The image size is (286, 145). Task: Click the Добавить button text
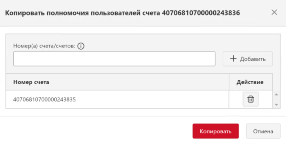coord(252,59)
